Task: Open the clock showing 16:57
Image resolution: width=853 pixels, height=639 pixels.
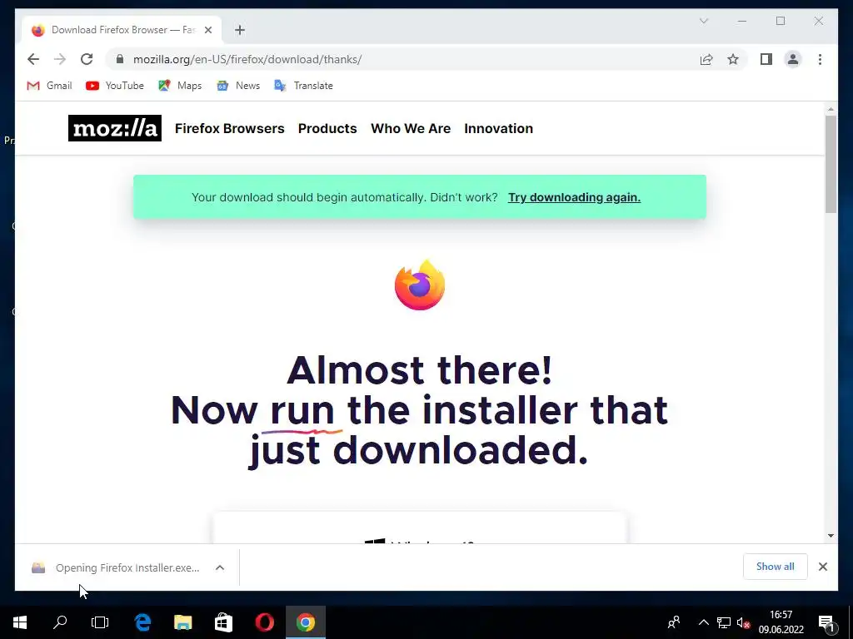Action: tap(781, 622)
